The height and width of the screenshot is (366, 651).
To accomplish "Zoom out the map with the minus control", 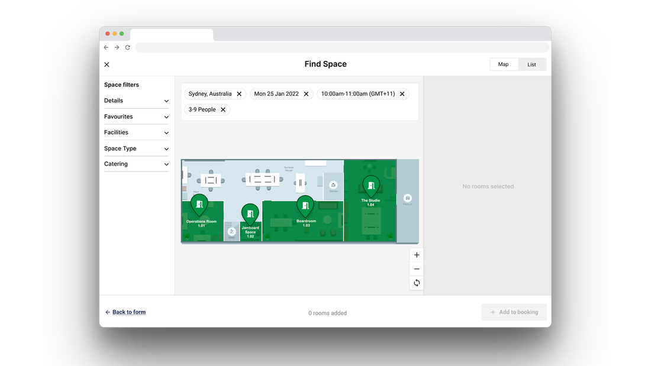I will coord(416,268).
